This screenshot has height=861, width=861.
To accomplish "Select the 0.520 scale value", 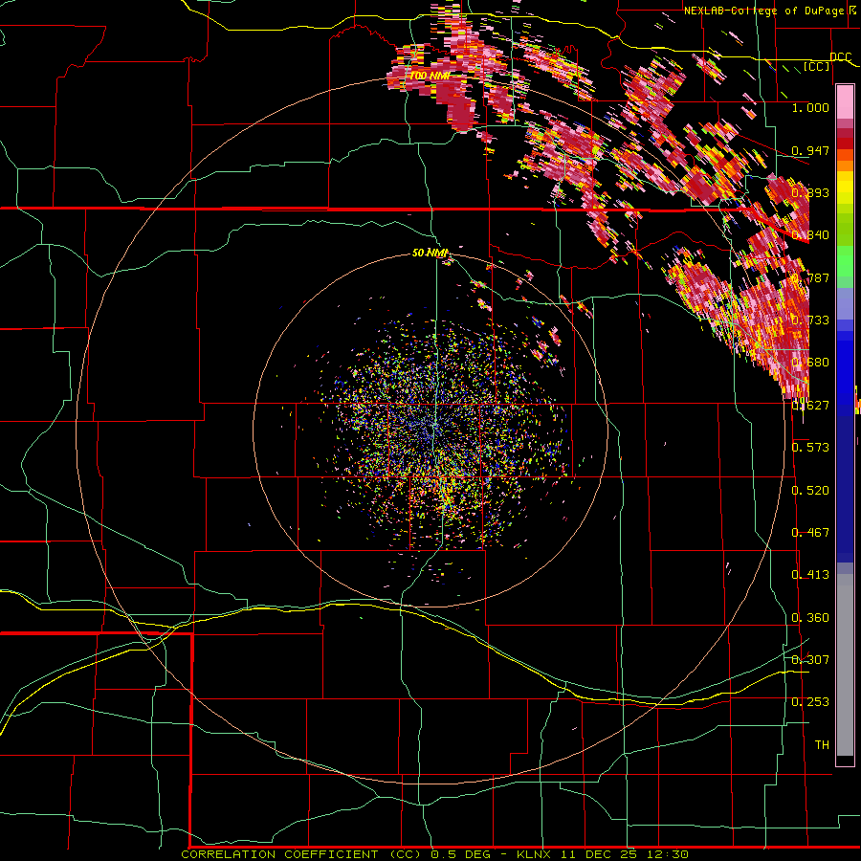I will [x=810, y=490].
